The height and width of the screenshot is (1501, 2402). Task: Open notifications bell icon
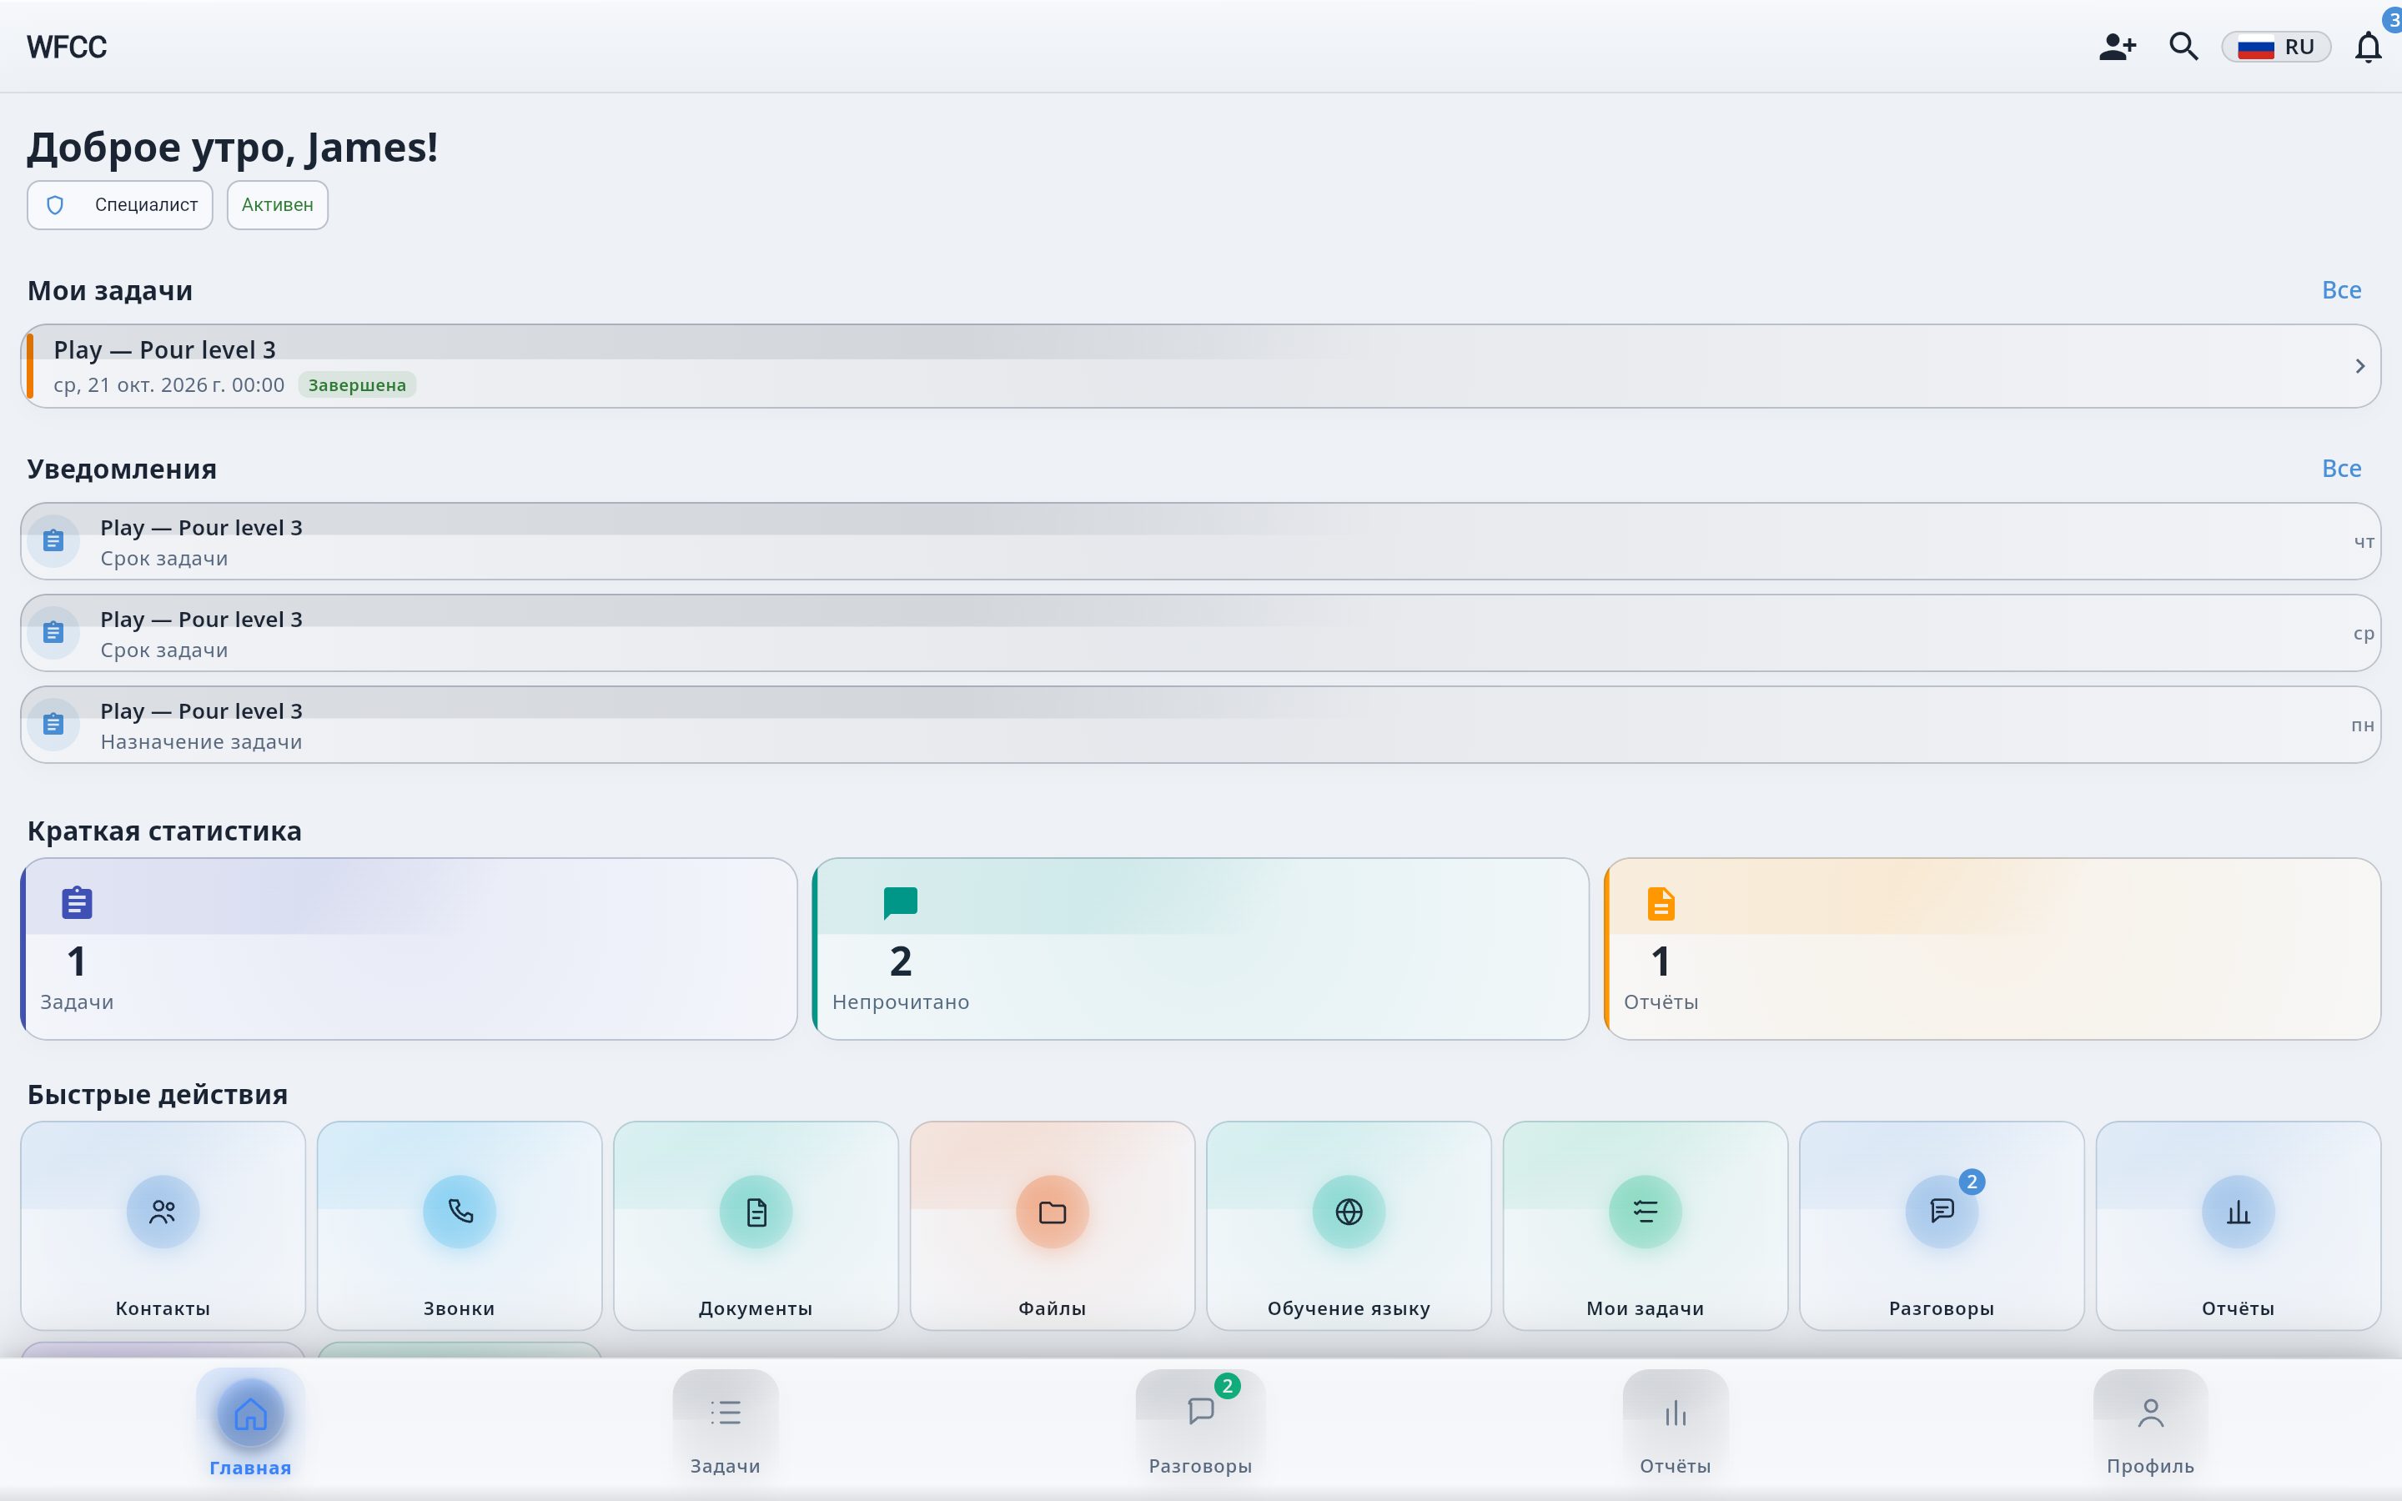tap(2369, 47)
